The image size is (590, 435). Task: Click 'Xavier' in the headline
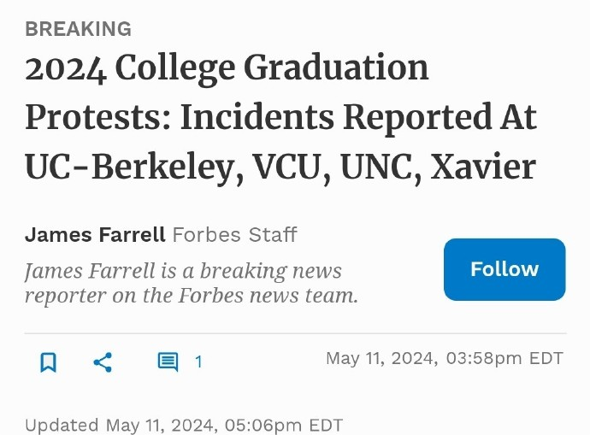pyautogui.click(x=483, y=167)
